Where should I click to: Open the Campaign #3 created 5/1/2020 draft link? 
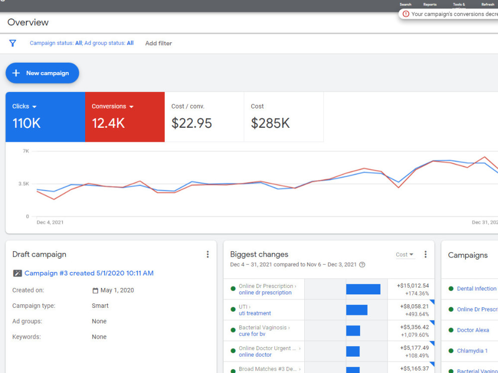tap(89, 273)
